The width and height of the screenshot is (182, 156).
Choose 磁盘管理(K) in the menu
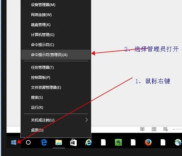pos(56,25)
